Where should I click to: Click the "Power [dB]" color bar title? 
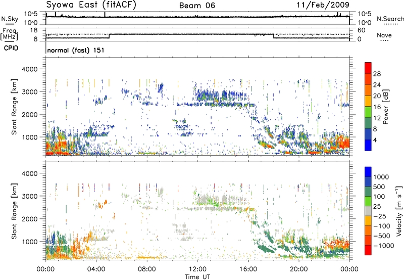point(385,107)
